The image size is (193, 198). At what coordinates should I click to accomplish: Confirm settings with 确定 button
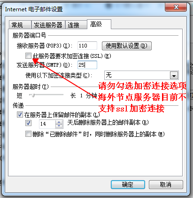(x=128, y=184)
